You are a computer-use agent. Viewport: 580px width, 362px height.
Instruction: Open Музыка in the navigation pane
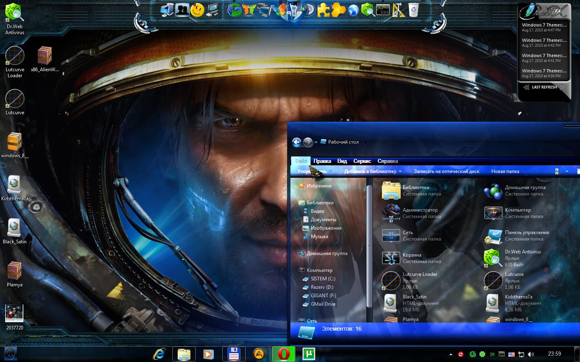tap(316, 237)
